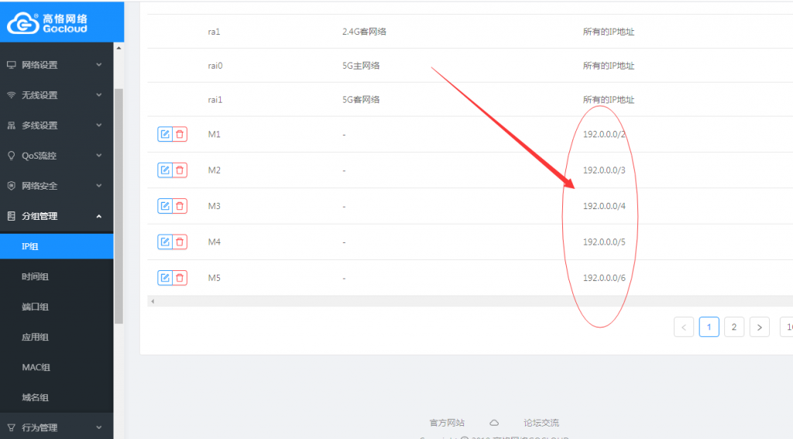Click the 多线设置 network icon
Screen dimensions: 793x439
point(11,125)
